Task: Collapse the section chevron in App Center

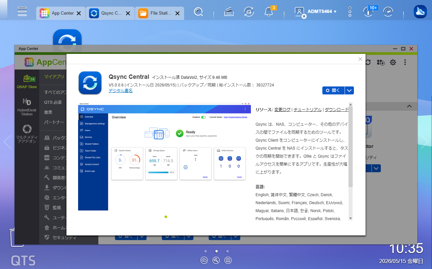Action: coord(409,106)
